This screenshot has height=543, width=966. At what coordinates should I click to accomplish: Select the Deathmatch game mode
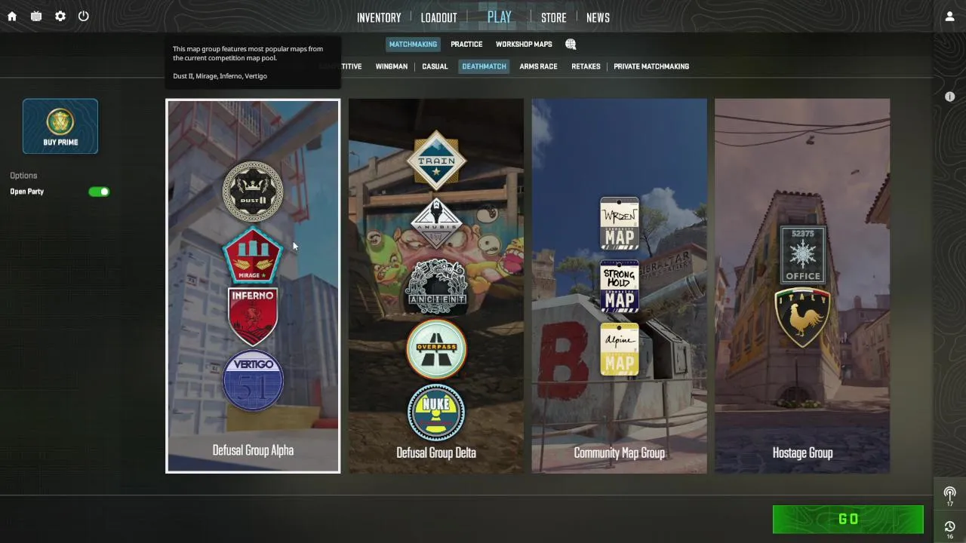point(484,66)
